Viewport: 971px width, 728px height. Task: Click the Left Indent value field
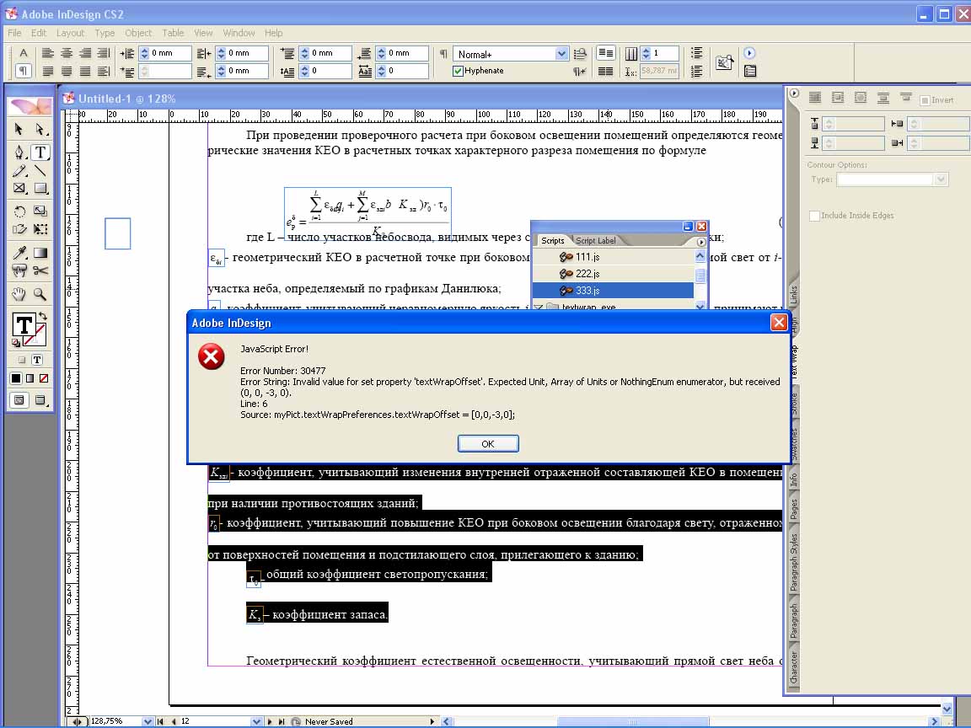(x=170, y=53)
